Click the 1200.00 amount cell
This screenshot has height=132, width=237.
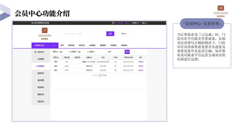tap(66, 66)
